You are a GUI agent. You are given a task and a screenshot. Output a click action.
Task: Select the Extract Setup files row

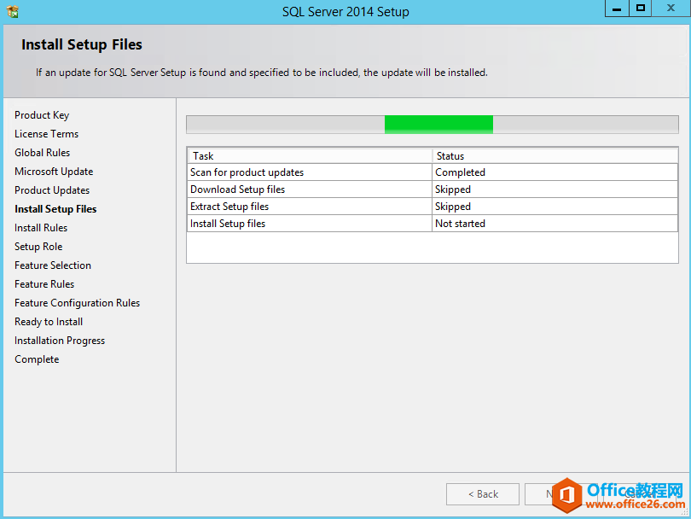[433, 207]
